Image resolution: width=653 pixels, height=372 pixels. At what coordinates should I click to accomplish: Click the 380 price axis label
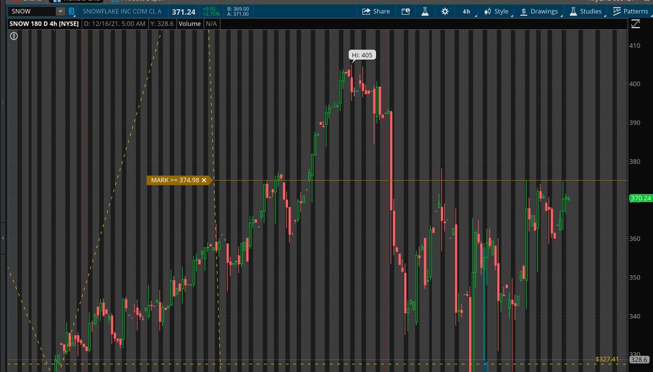pos(634,161)
